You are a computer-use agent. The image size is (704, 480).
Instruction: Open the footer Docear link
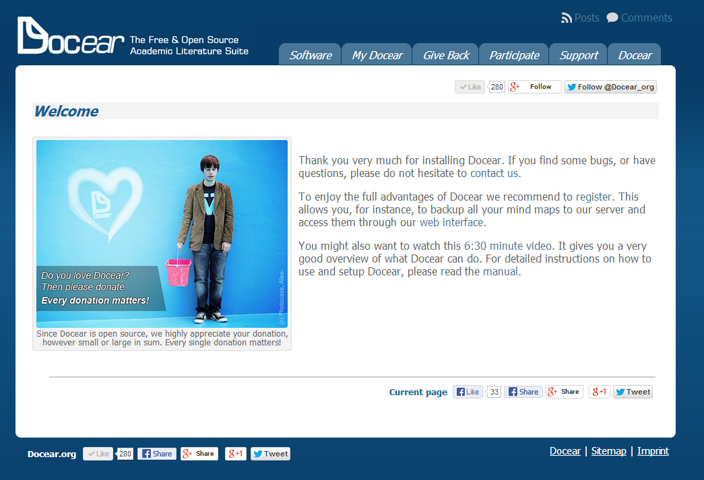click(x=565, y=451)
